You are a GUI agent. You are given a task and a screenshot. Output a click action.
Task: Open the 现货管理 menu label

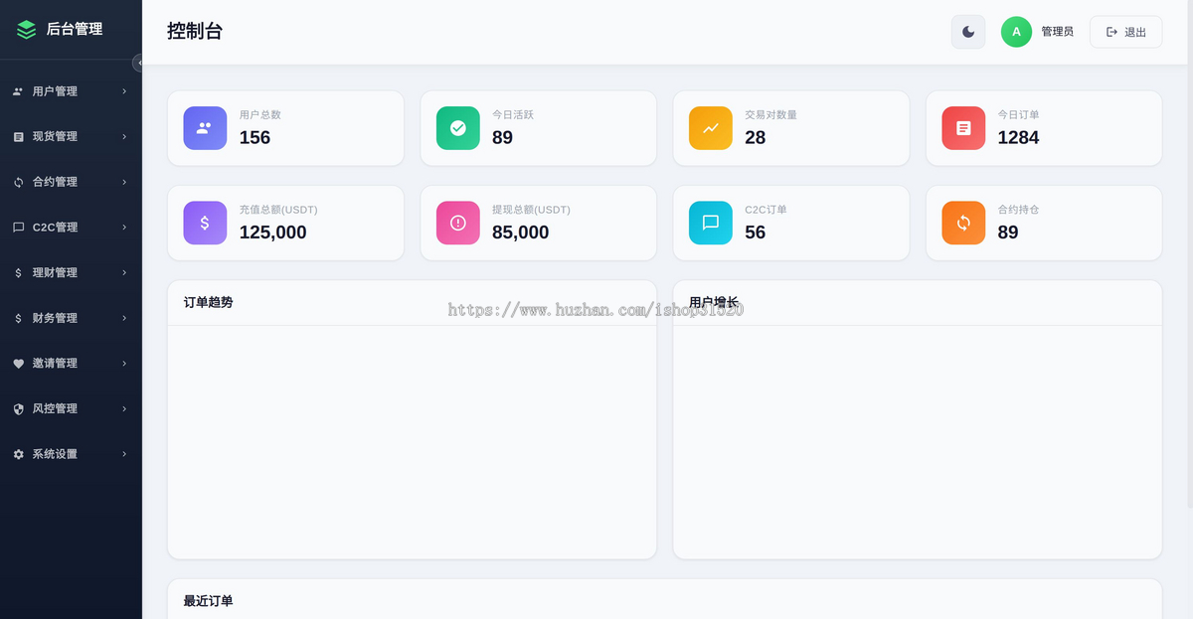[x=55, y=137]
